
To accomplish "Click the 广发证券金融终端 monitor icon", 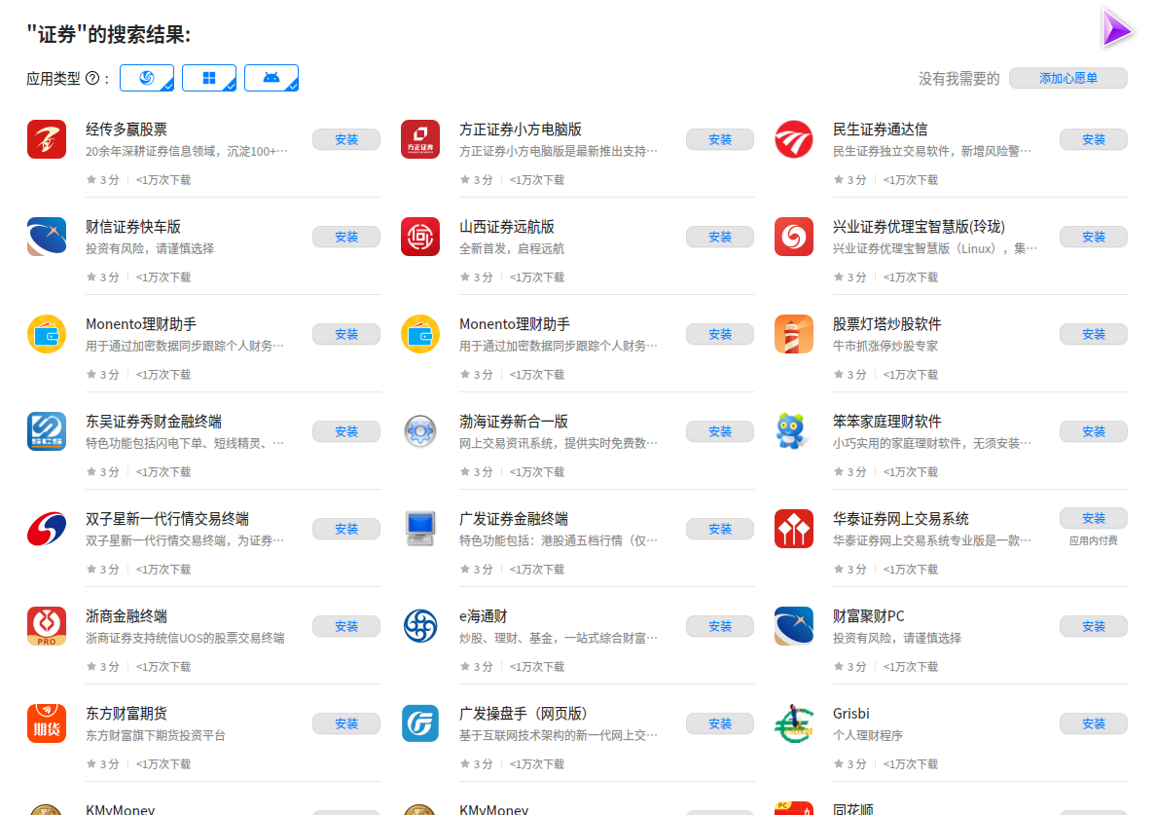I will [x=419, y=529].
